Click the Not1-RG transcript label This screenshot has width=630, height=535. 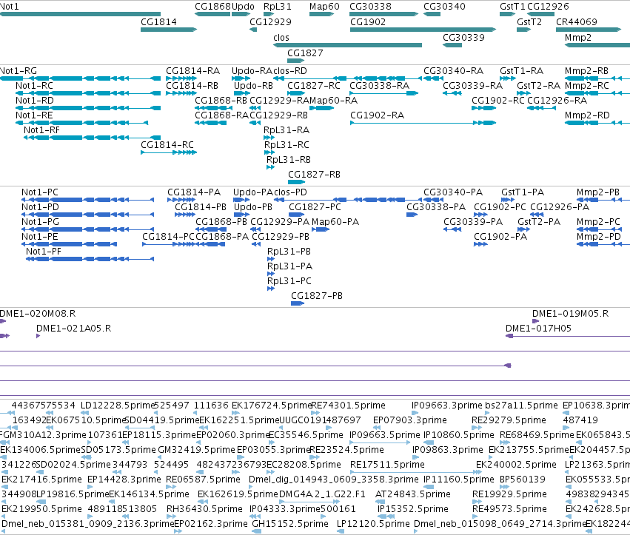[18, 71]
